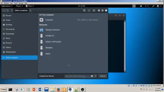Viewport: 164px width, 92px height.
Task: Open VirtualBox Devices menu
Action: 21,3
